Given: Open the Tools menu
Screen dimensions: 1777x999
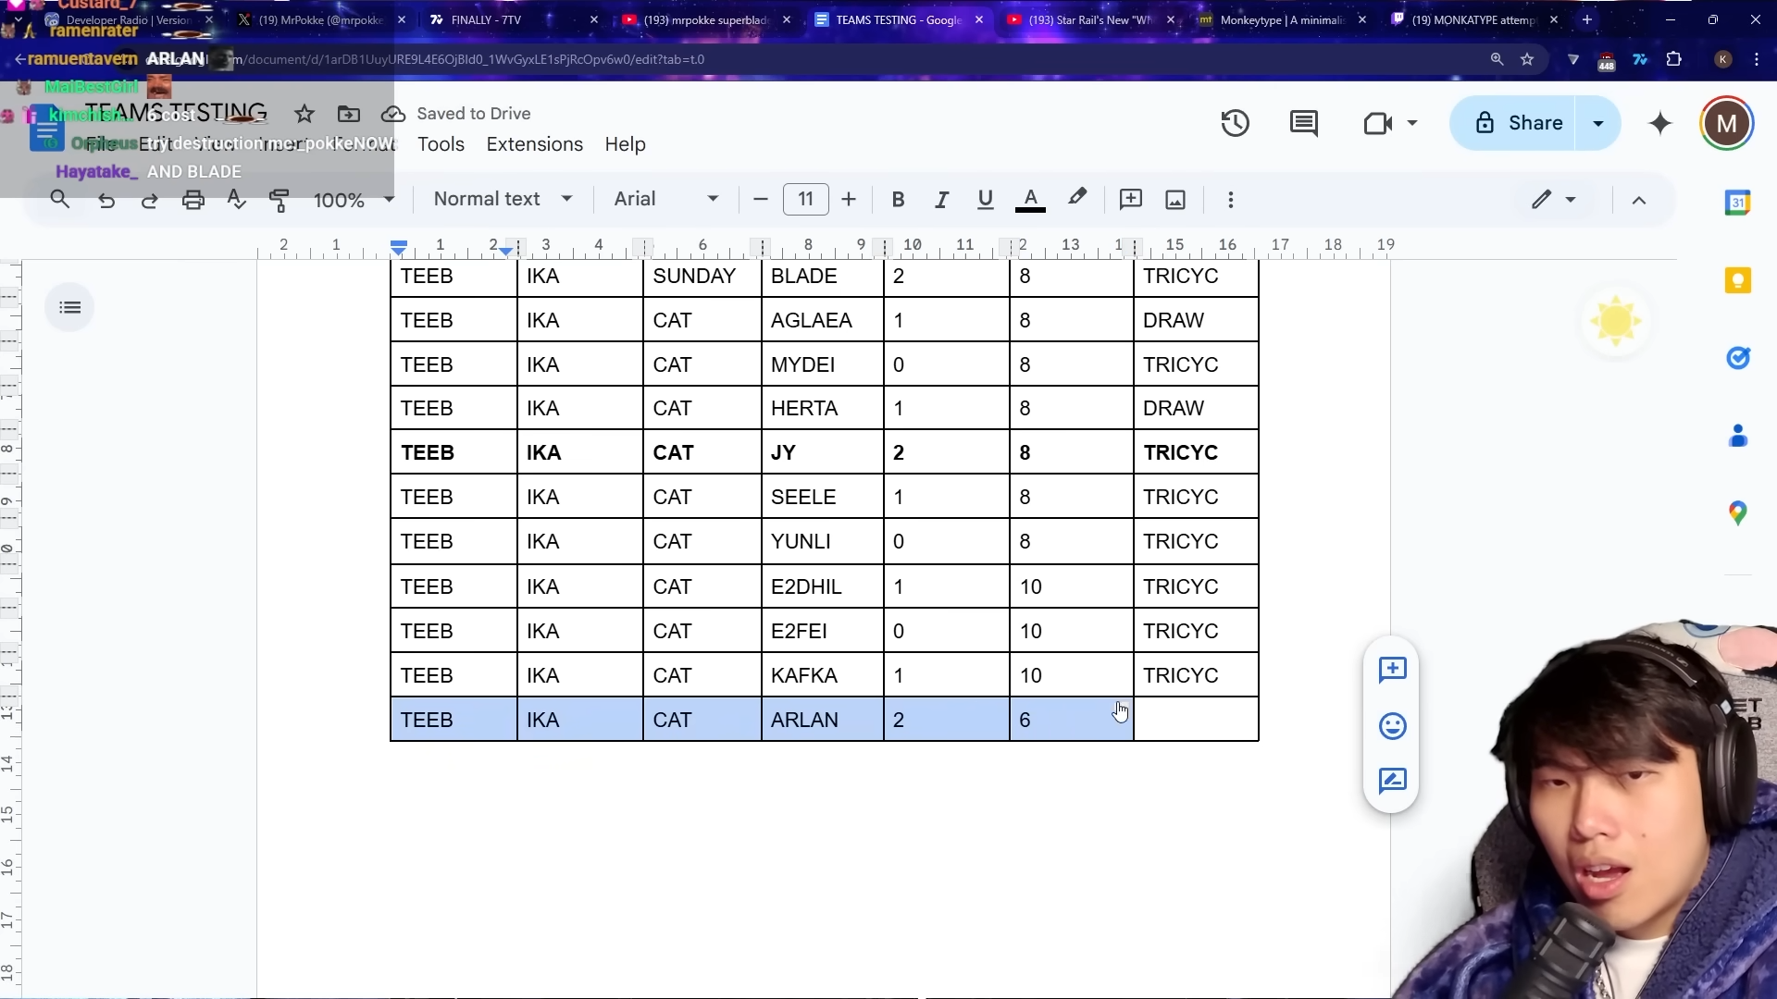Looking at the screenshot, I should tap(441, 144).
